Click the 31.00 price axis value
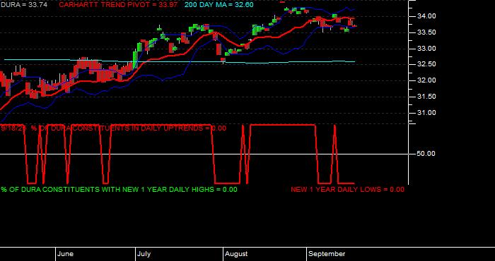The width and height of the screenshot is (495, 261). (x=426, y=113)
